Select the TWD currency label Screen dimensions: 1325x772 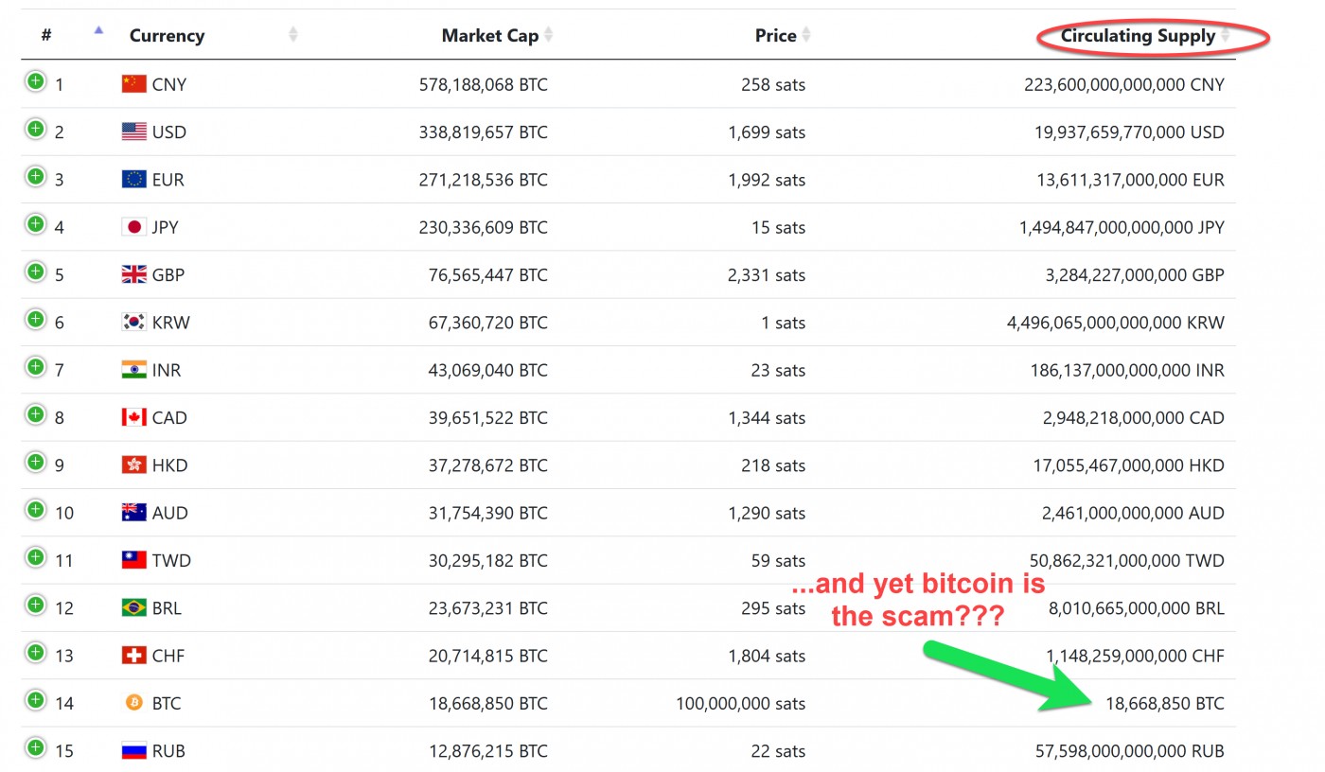point(171,560)
